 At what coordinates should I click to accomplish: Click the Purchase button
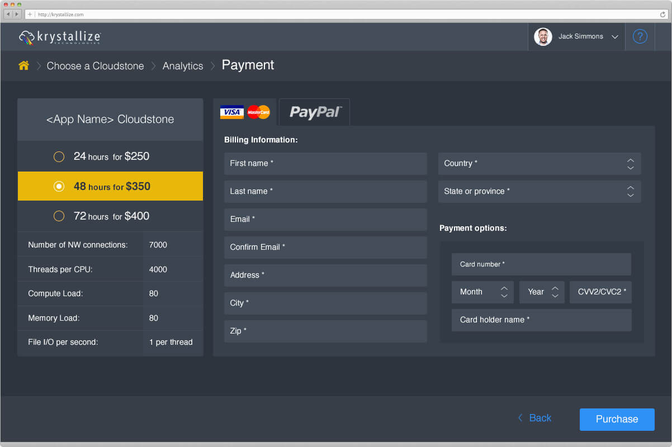(617, 419)
